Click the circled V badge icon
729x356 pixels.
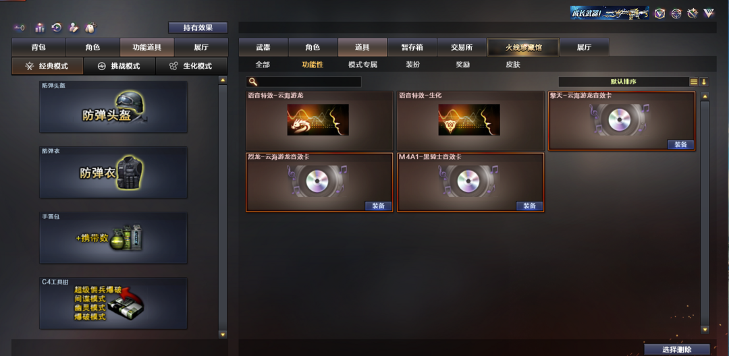coord(659,13)
